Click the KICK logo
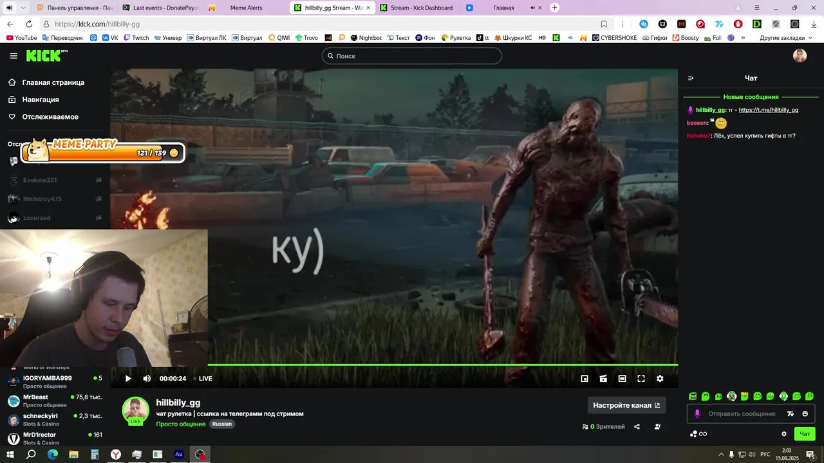824x463 pixels. point(46,56)
